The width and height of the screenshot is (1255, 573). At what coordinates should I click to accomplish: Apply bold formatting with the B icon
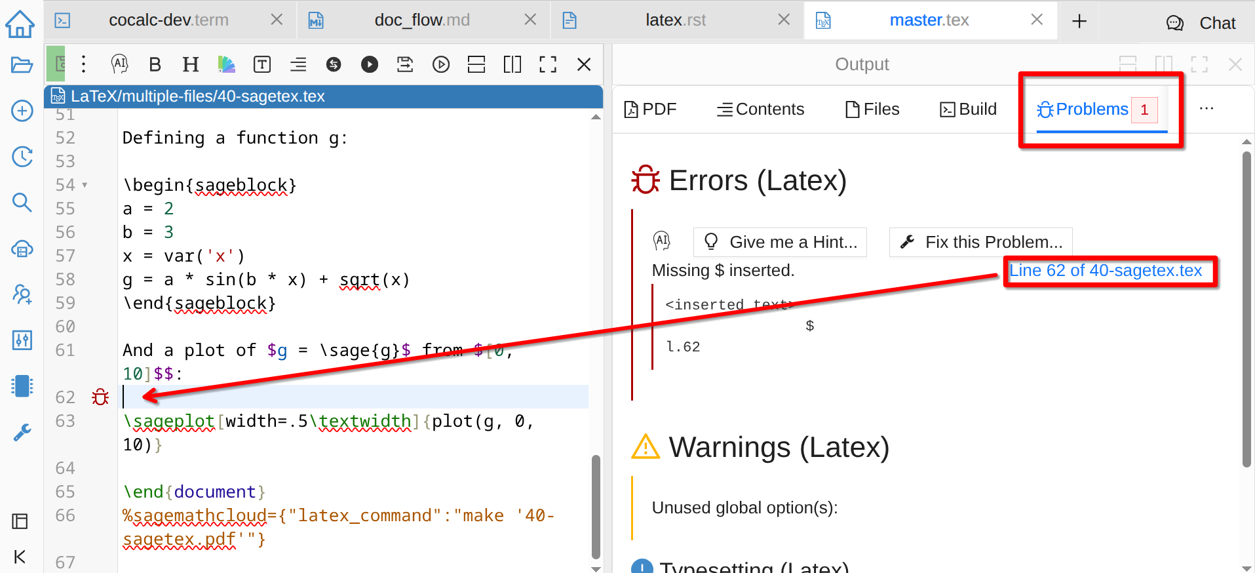155,64
